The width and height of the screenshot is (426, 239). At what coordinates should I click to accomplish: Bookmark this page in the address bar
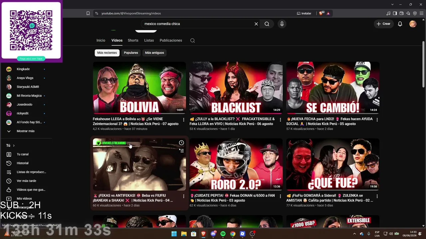[88, 13]
